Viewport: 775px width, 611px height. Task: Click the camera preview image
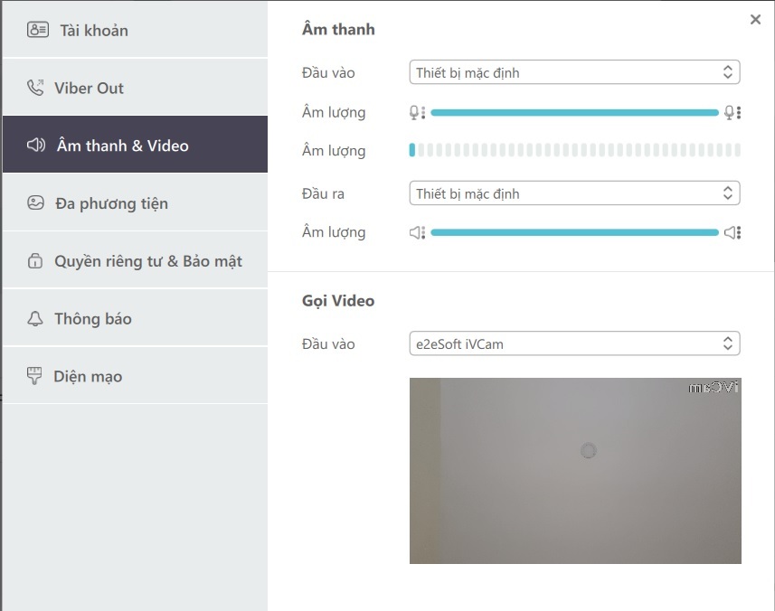[x=575, y=470]
